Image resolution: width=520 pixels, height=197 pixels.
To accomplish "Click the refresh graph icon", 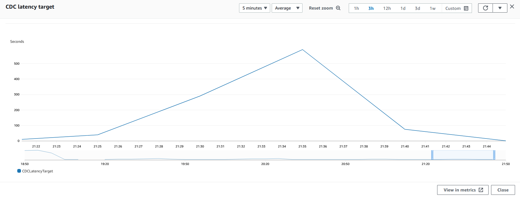I will (485, 8).
